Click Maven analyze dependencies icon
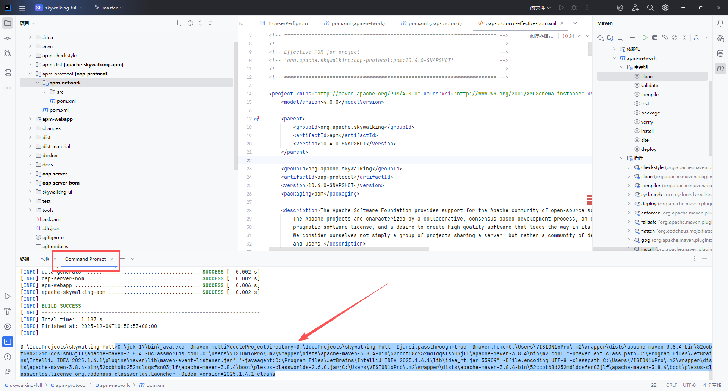Viewport: 728px width, 391px height. [x=697, y=38]
